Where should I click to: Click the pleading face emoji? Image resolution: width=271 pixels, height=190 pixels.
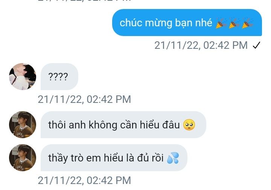[189, 125]
